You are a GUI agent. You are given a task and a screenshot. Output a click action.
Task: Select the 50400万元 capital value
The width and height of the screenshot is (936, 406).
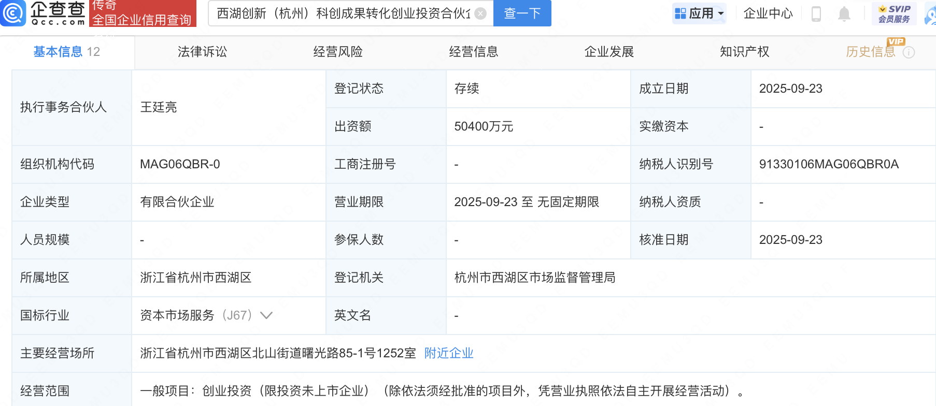click(x=484, y=126)
